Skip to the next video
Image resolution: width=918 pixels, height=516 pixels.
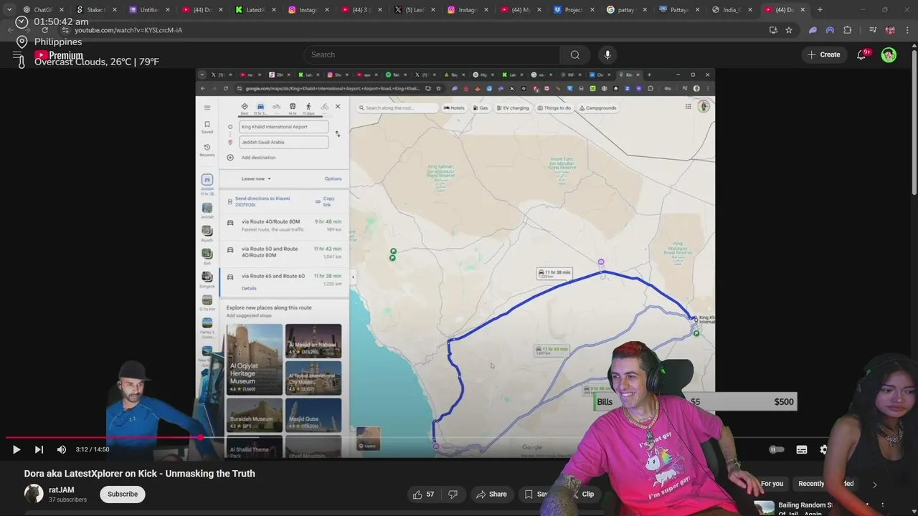[39, 449]
